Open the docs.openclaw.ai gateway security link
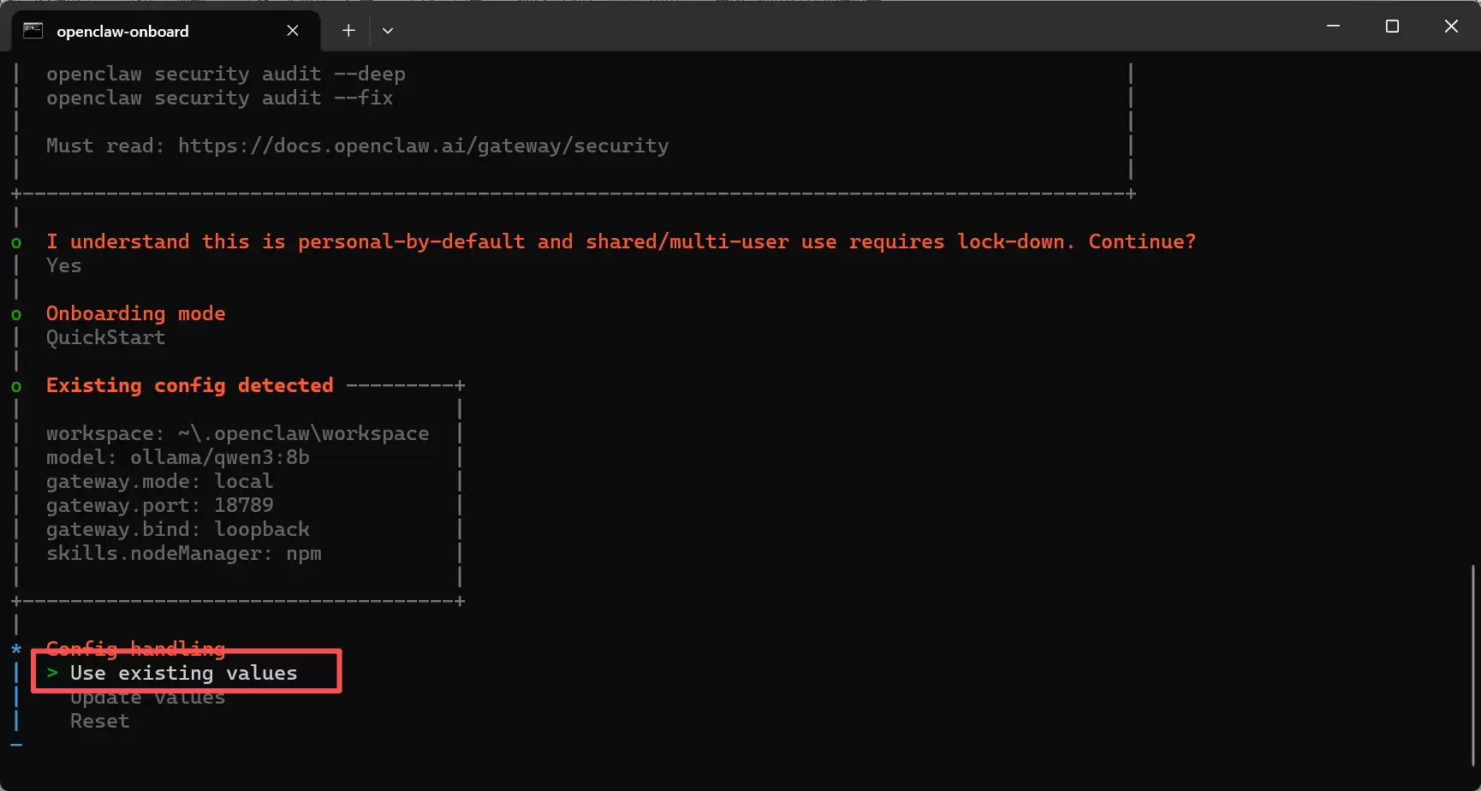Screen dimensions: 1481x791 (423, 146)
